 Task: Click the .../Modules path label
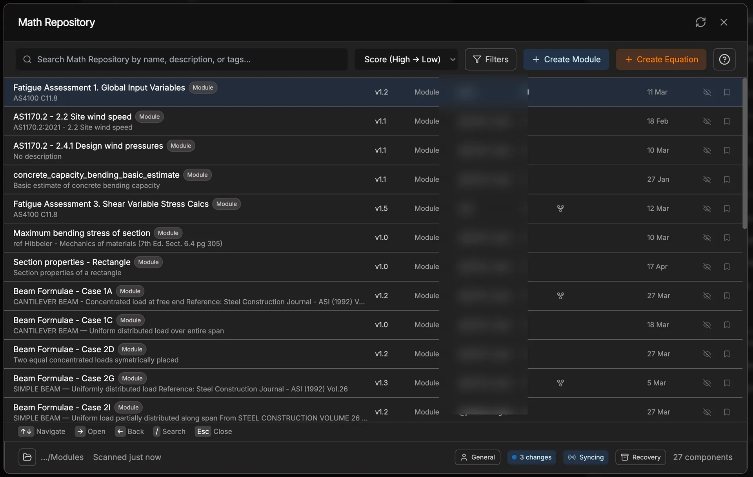62,457
